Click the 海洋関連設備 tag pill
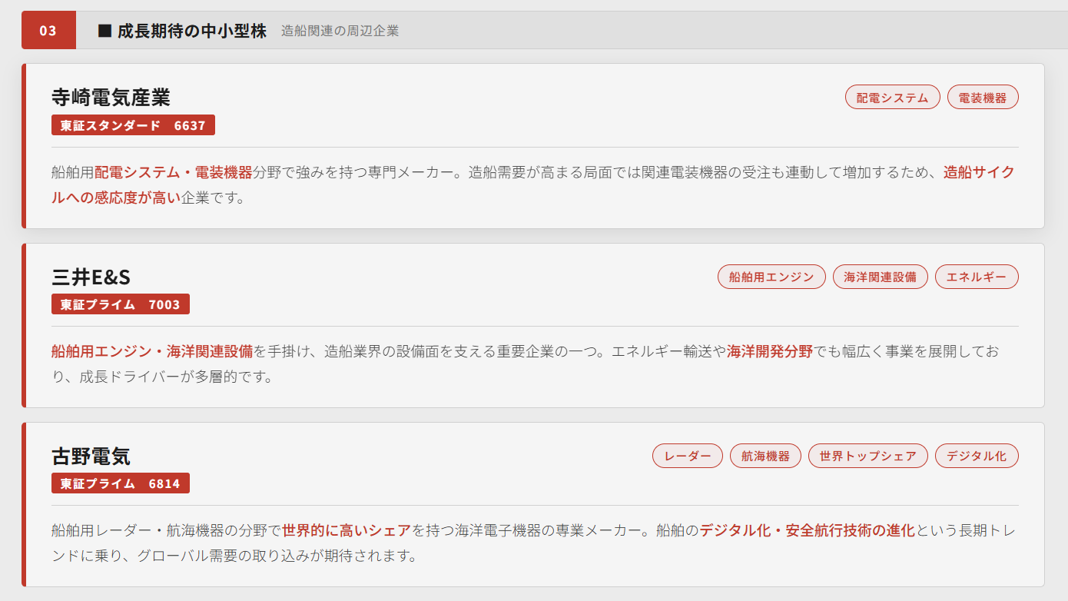1068x601 pixels. click(x=880, y=277)
